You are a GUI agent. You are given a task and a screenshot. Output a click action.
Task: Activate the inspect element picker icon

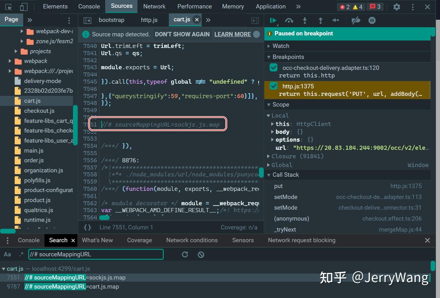(8, 7)
